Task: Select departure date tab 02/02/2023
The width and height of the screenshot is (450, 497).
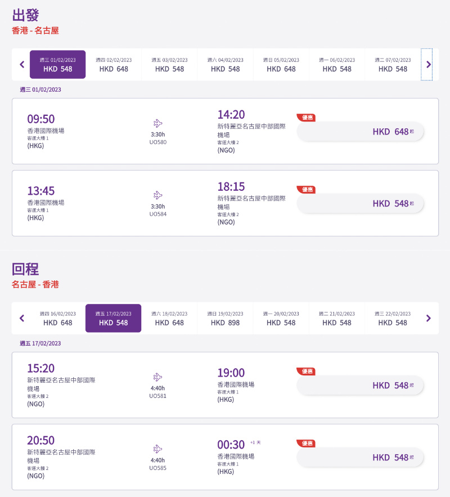Action: click(114, 65)
